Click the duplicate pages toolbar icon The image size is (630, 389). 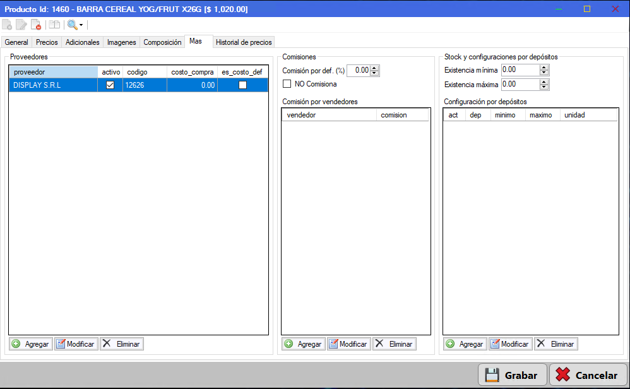54,25
